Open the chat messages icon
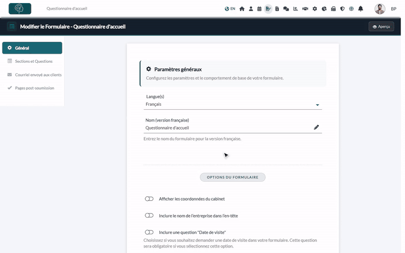405x253 pixels. [x=286, y=9]
